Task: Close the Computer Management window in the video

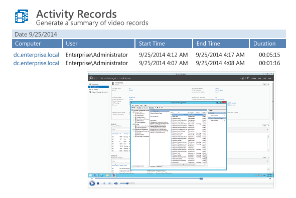Action: click(x=224, y=103)
